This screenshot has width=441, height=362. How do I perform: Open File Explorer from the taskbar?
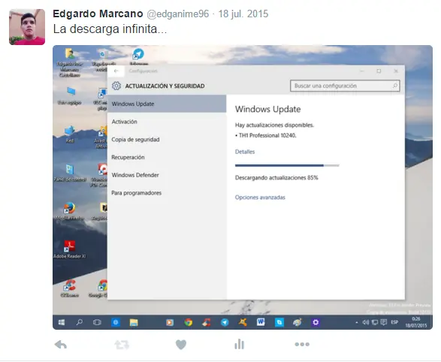tap(134, 322)
